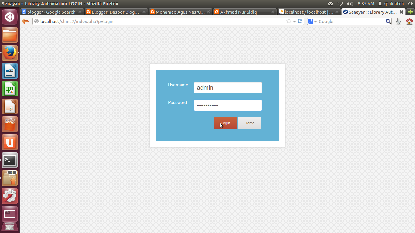Open the URL history dropdown arrow
This screenshot has width=415, height=233.
point(294,22)
